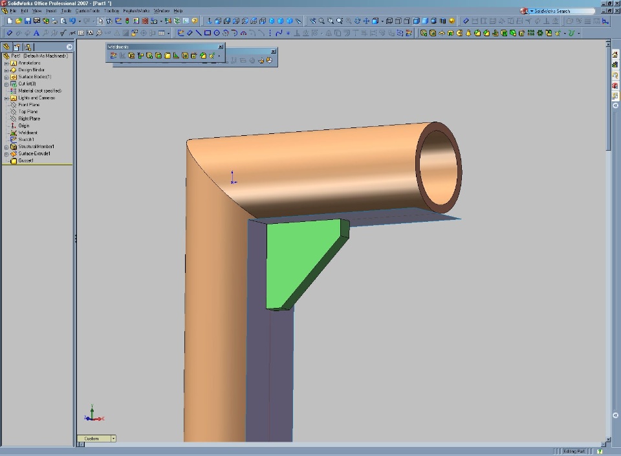The image size is (621, 456).
Task: Click the Fillet Bead icon in Weldments toolbar
Action: click(176, 56)
